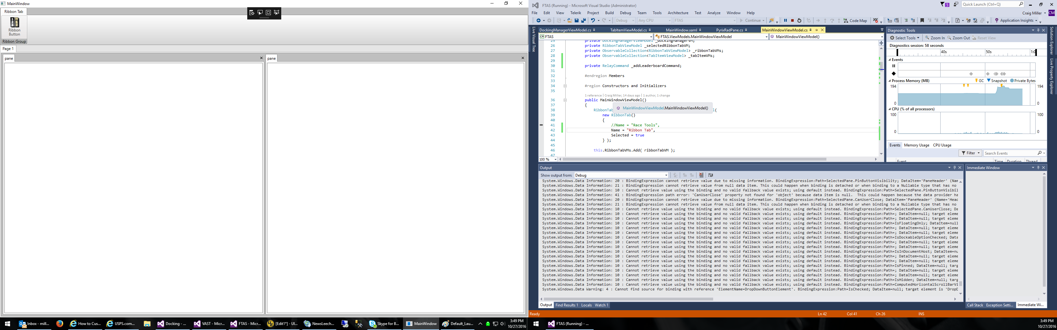
Task: Restart the debugging session
Action: [x=799, y=20]
